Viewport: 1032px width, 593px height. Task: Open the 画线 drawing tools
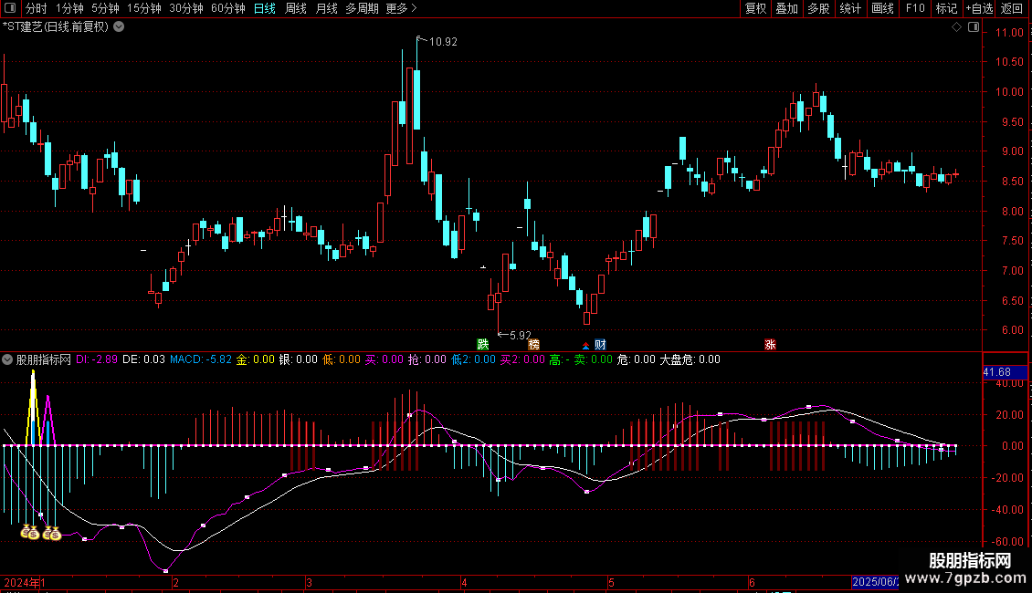tap(882, 9)
